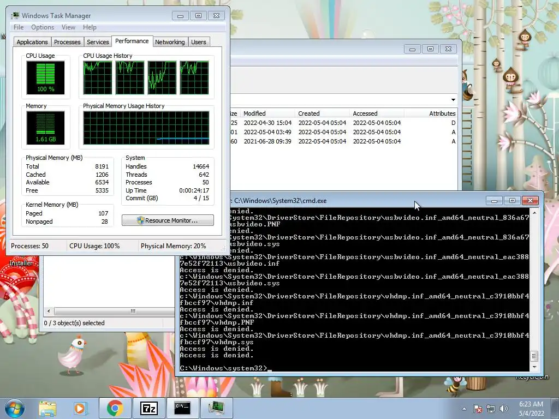Switch to cmd.exe taskbar button

click(x=182, y=408)
